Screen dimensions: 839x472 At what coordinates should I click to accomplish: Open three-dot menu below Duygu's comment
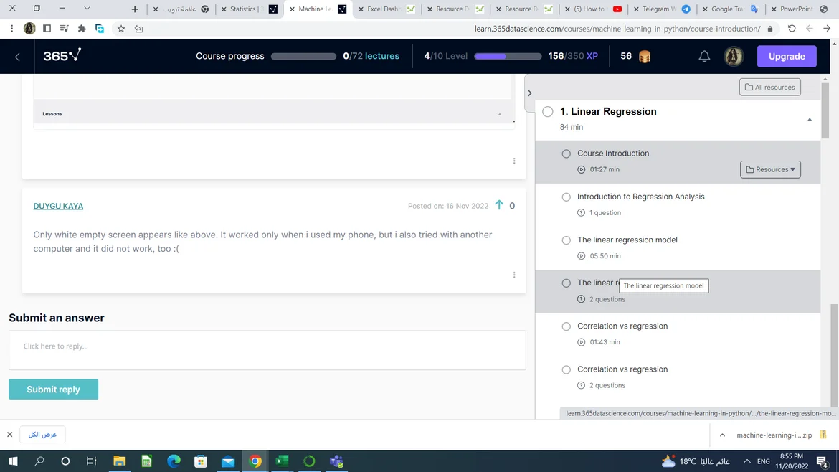click(514, 275)
